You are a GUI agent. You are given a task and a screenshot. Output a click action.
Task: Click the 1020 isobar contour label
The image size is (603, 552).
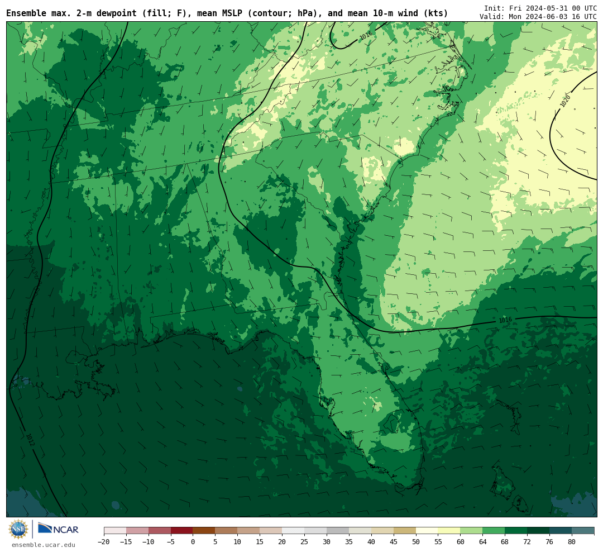click(565, 101)
